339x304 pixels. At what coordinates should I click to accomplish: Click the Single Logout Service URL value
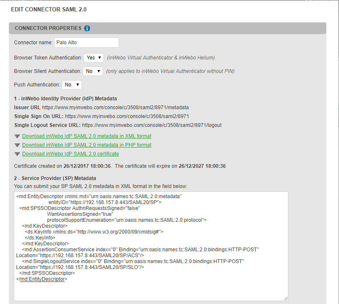coord(152,125)
